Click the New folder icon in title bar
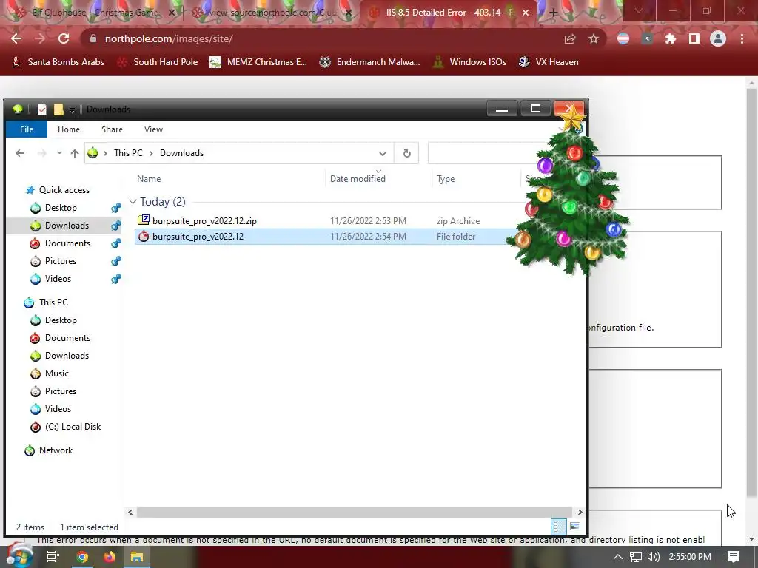758x568 pixels. (58, 109)
